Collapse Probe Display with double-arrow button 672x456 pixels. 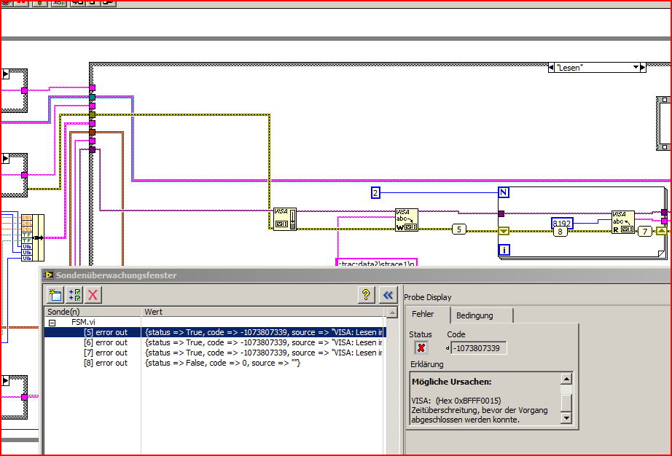click(388, 295)
